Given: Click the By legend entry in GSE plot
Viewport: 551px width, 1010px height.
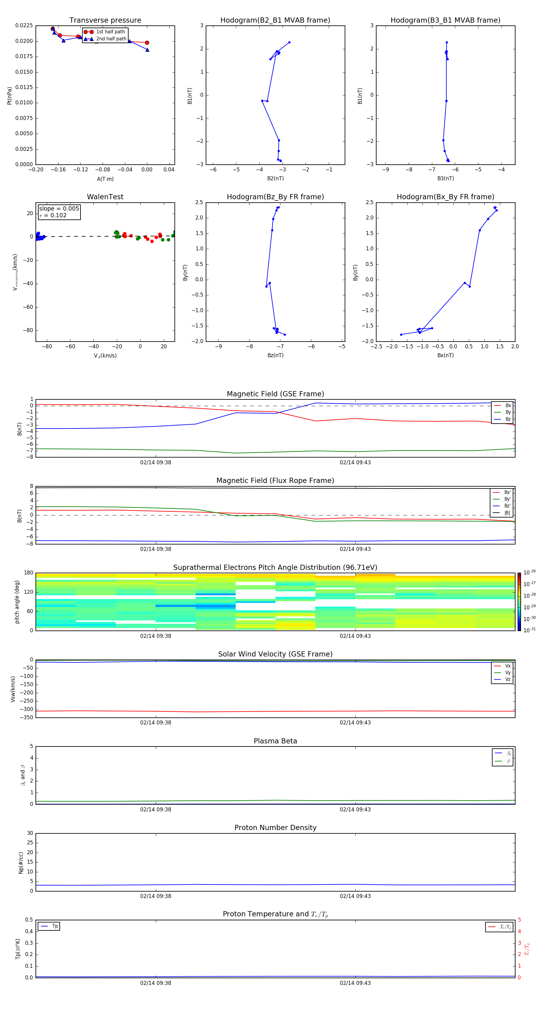Looking at the screenshot, I should click(502, 413).
